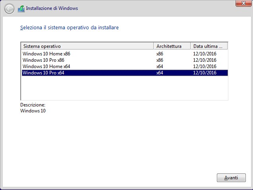253x190 pixels.
Task: Close the Installazione di Windows dialog
Action: click(243, 3)
